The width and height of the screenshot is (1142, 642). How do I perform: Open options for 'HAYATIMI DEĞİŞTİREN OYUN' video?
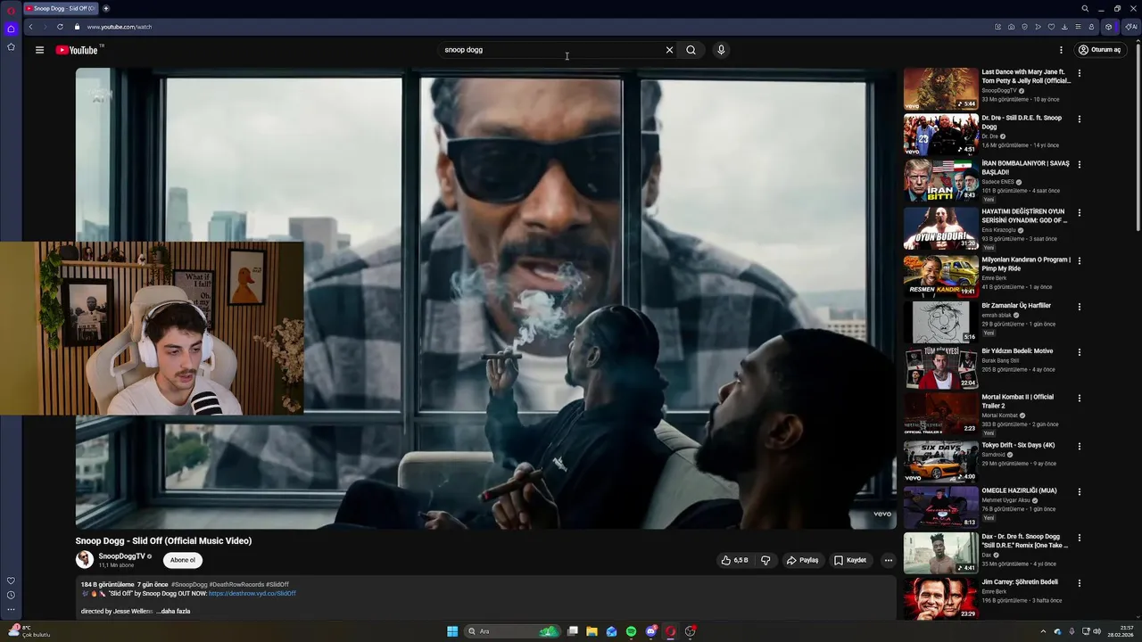point(1080,212)
